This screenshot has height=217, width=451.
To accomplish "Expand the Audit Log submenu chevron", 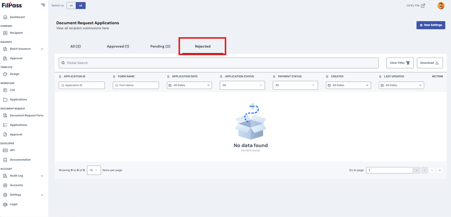I will (42, 176).
